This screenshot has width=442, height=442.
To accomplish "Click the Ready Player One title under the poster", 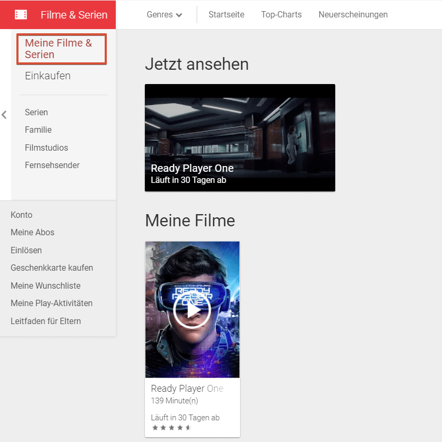I will (187, 389).
